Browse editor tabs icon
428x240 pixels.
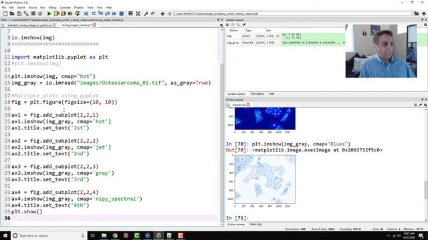coord(3,25)
